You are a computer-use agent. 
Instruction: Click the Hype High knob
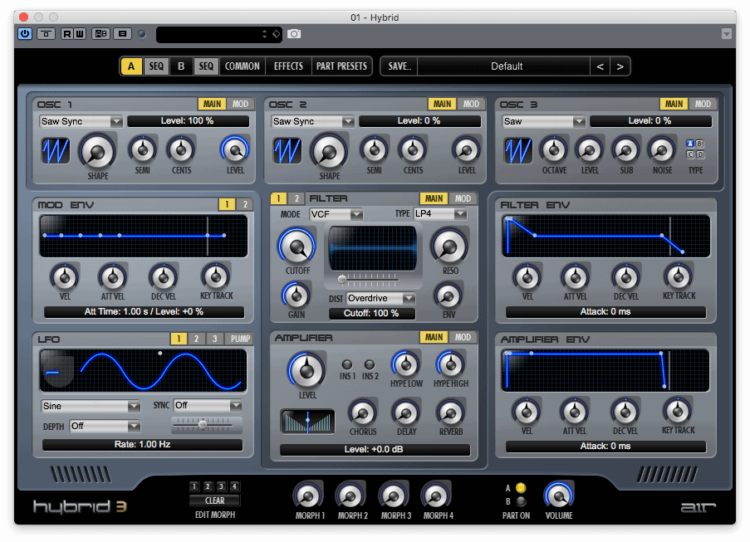point(450,364)
